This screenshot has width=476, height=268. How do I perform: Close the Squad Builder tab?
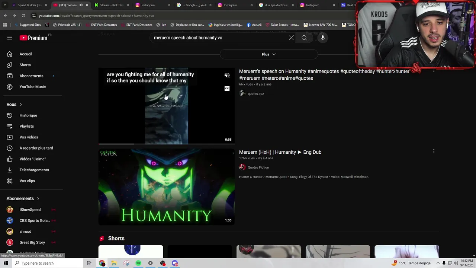(x=46, y=5)
